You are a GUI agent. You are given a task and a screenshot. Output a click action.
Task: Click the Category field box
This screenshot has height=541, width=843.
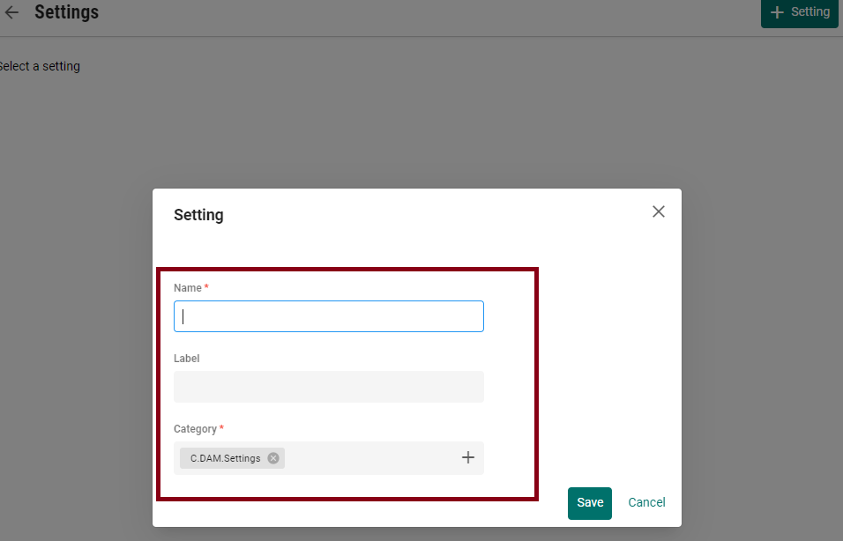click(329, 458)
